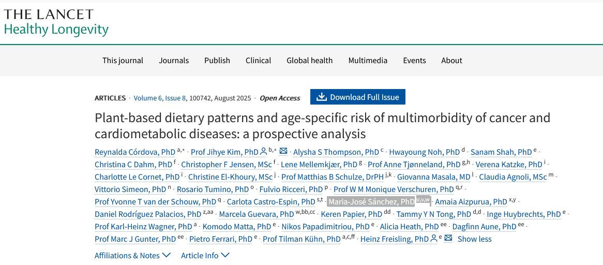Expand the Affiliations & Notes section

(x=132, y=255)
